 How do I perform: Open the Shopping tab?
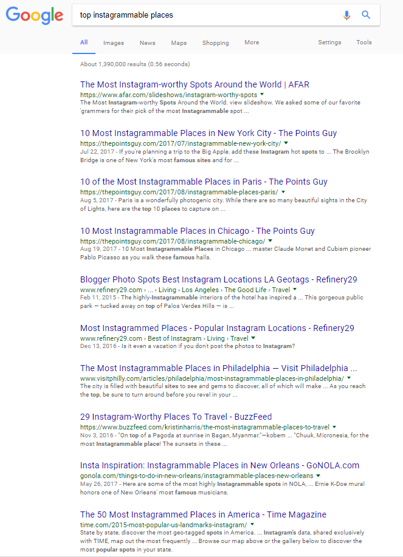click(216, 43)
